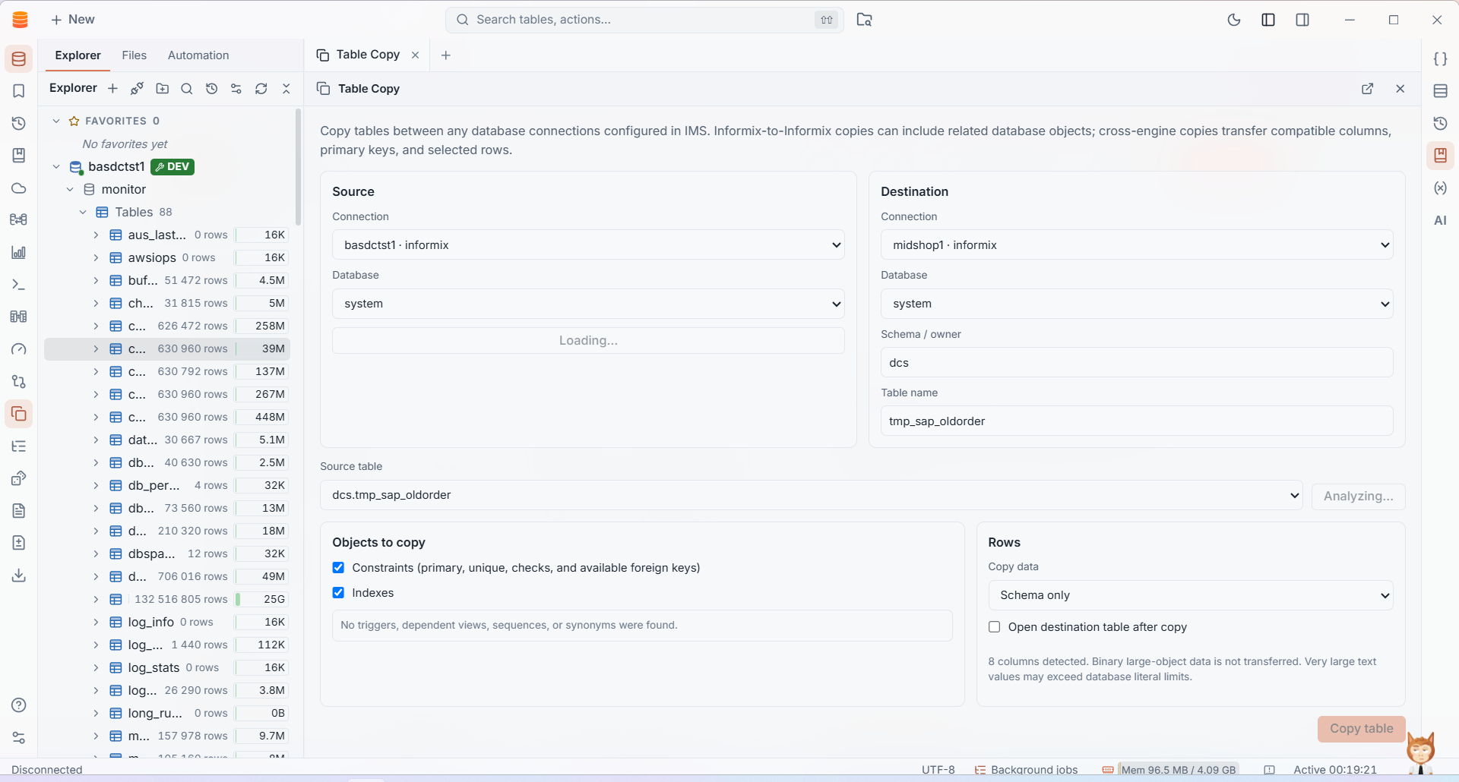Add a new item in Explorer toolbar
This screenshot has height=782, width=1459.
click(112, 89)
